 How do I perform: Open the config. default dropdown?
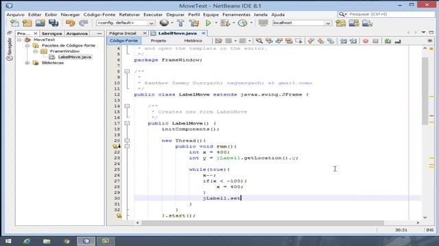[125, 23]
